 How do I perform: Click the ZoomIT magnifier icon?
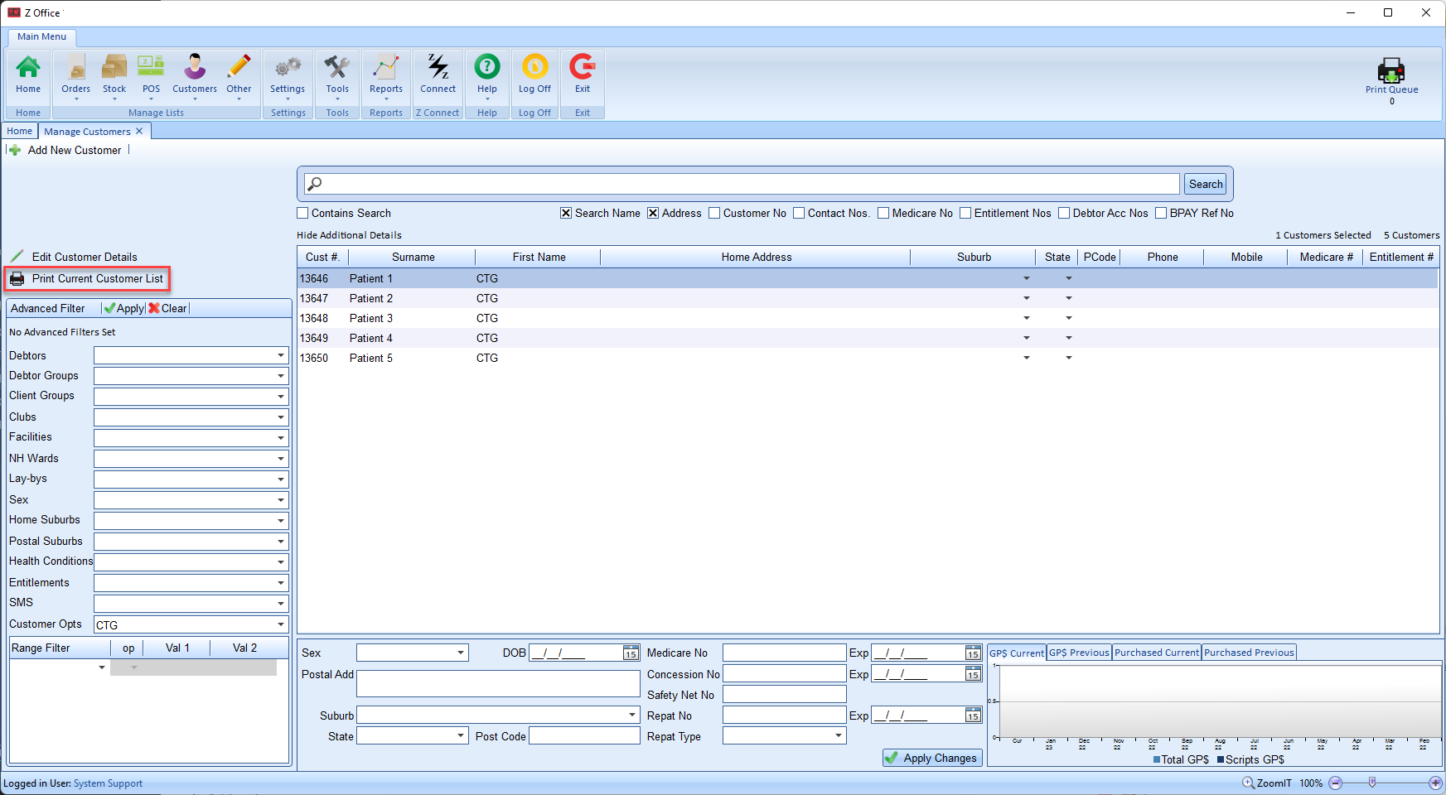pos(1248,783)
